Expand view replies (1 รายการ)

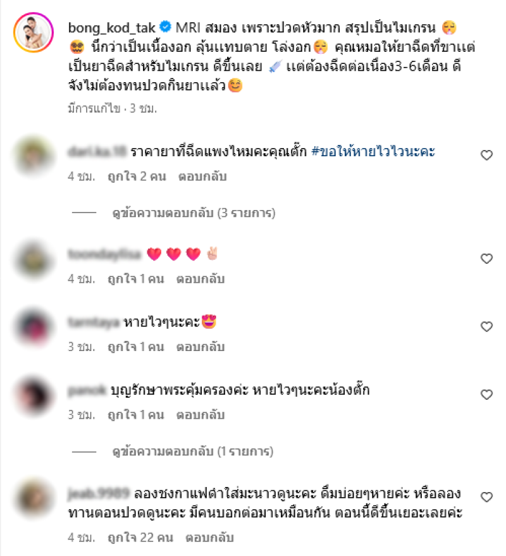192,452
